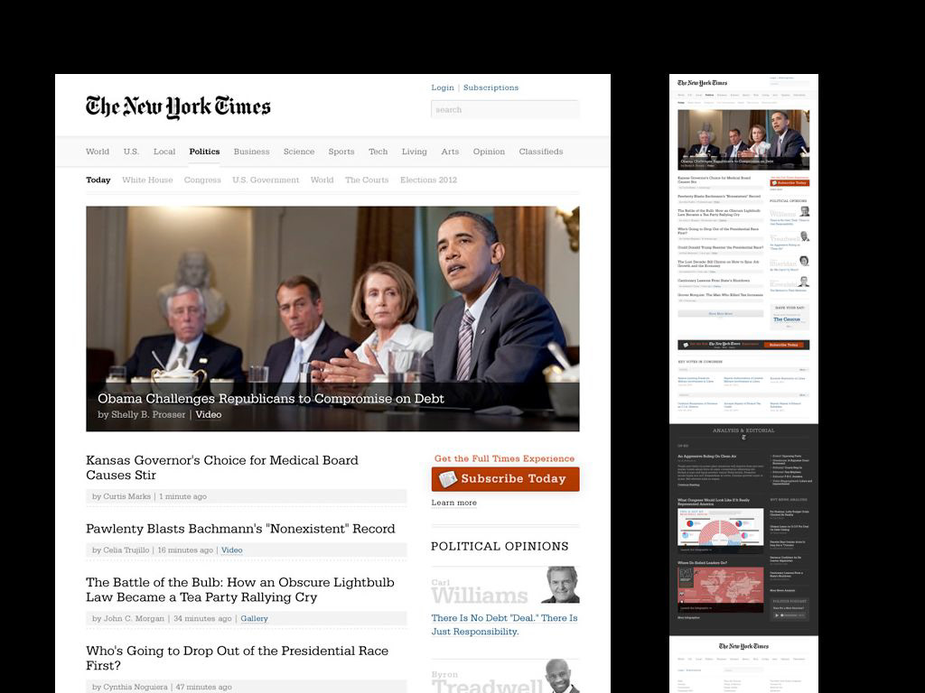The image size is (925, 693).
Task: Open Byron Treadwell columnist portrait
Action: click(562, 676)
